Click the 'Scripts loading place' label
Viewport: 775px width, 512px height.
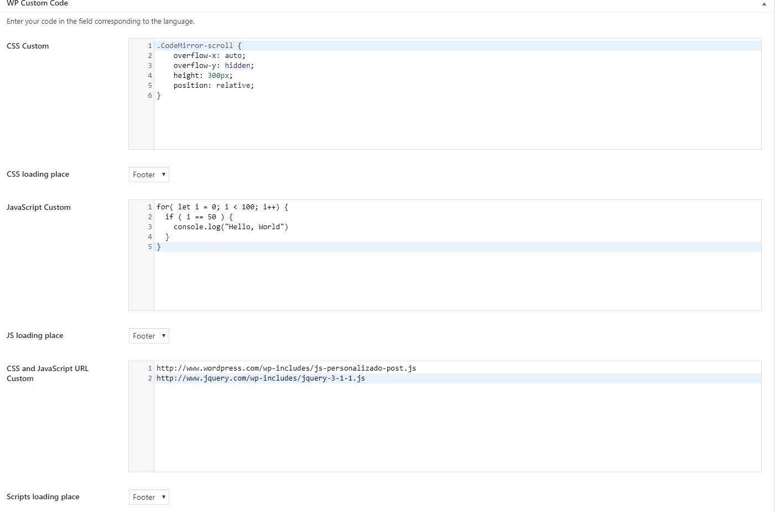point(43,497)
